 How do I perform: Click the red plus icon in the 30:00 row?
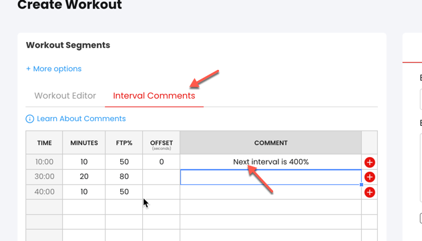[x=369, y=177]
